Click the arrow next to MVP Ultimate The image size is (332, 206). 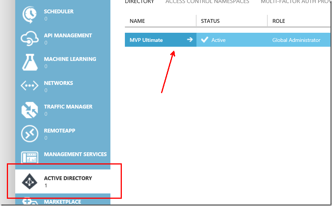(x=190, y=40)
